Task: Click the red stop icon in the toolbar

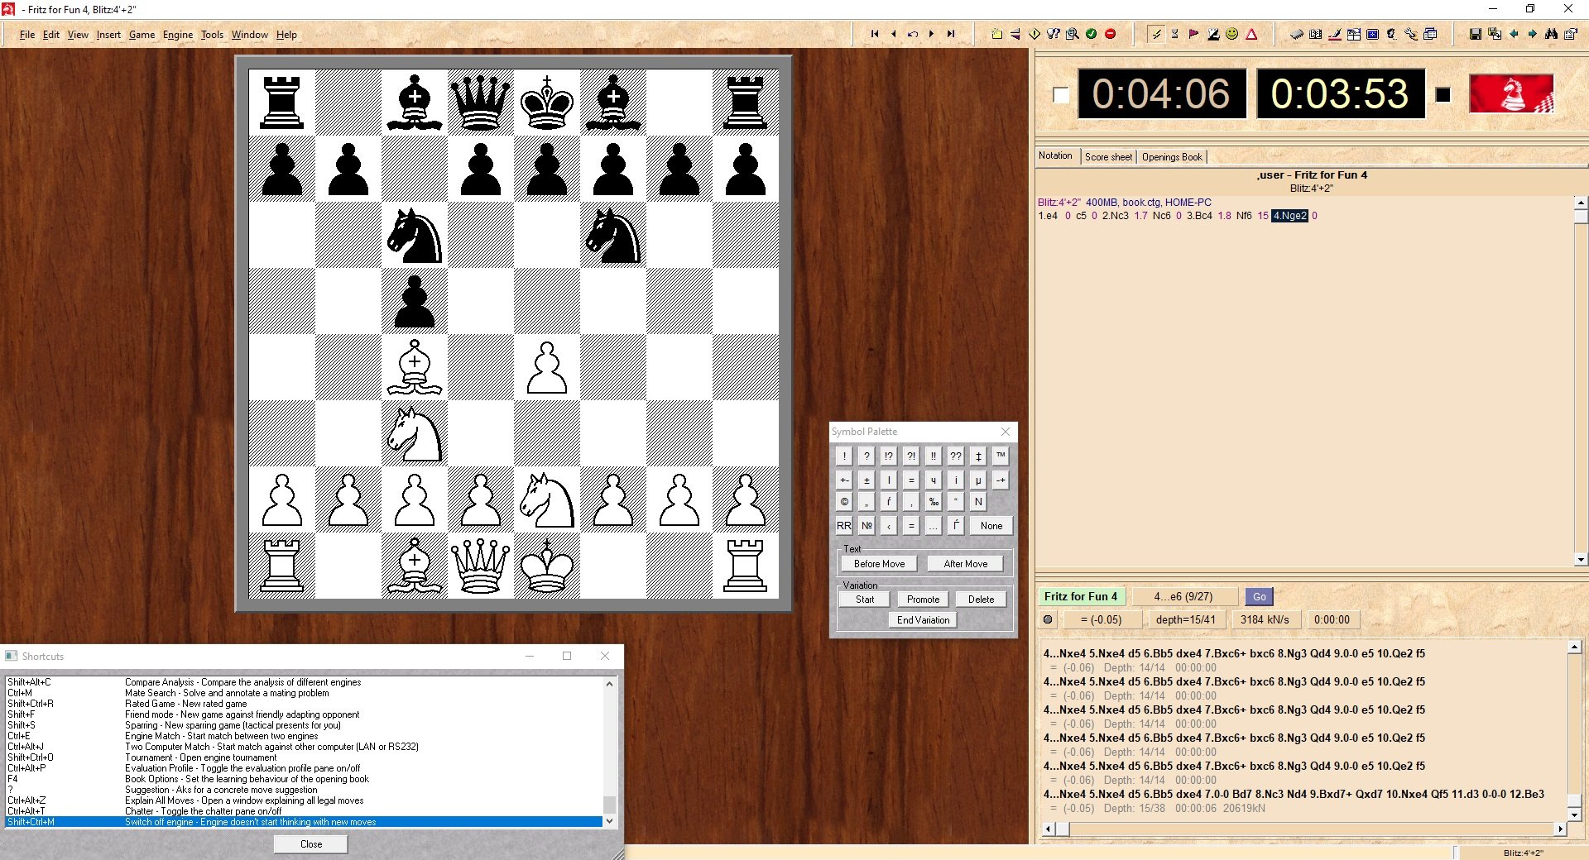Action: coord(1111,34)
